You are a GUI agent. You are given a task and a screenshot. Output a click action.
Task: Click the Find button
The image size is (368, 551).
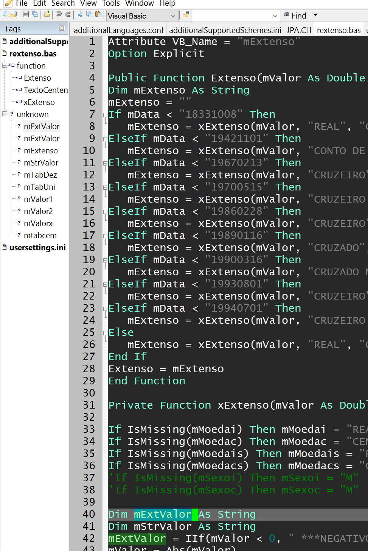coord(295,16)
